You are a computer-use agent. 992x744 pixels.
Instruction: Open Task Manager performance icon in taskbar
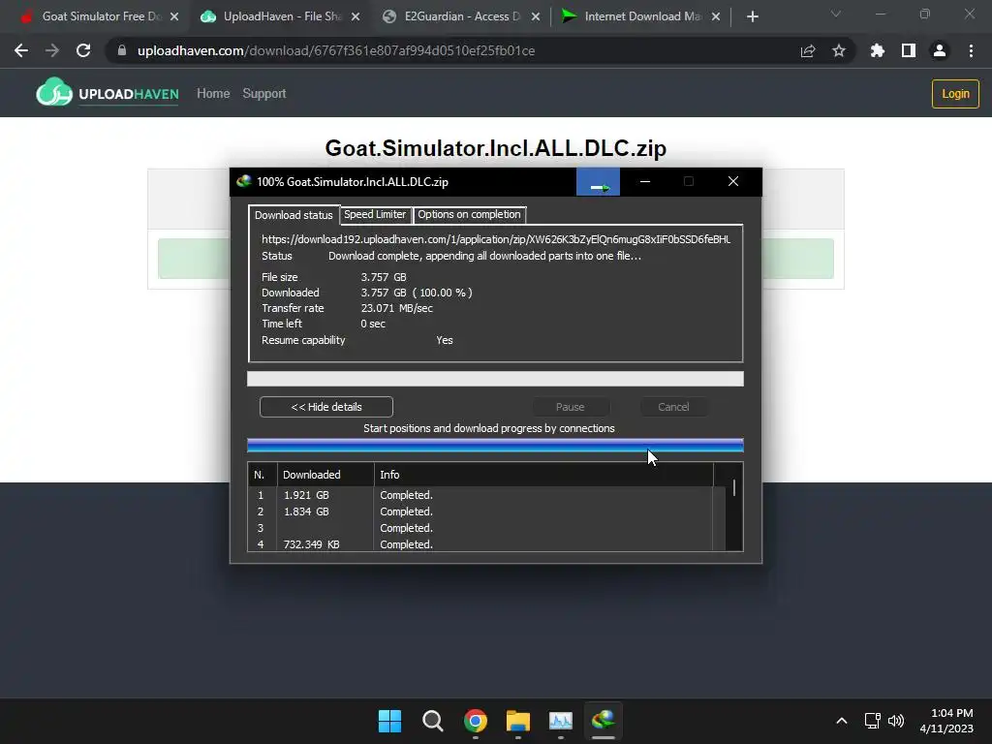coord(561,721)
